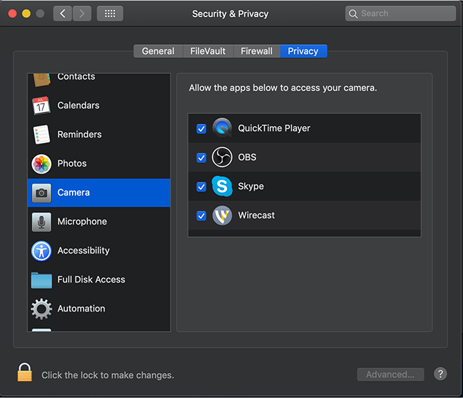Click the OBS app icon
The width and height of the screenshot is (463, 398).
point(222,157)
